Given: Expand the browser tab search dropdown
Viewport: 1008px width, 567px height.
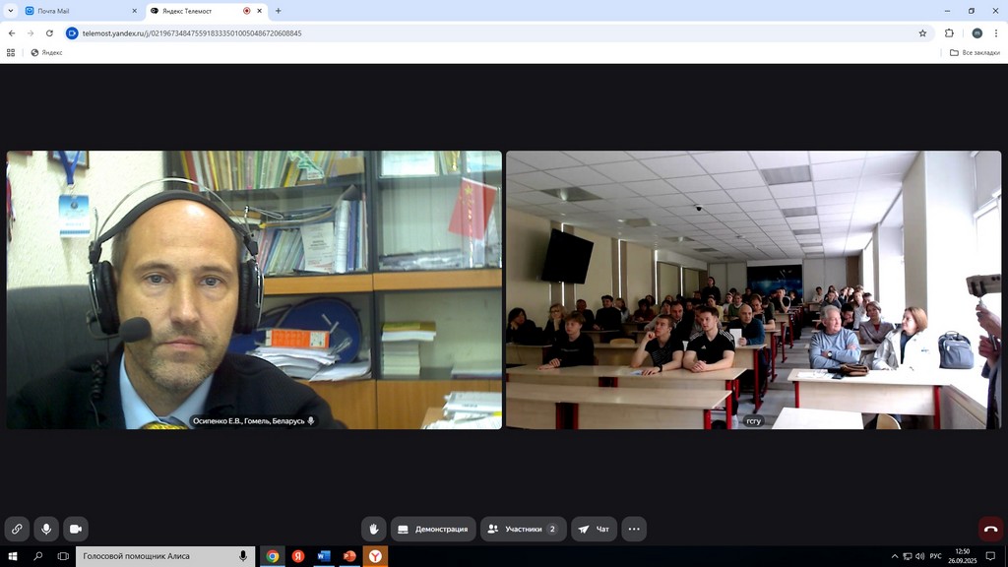Looking at the screenshot, I should pyautogui.click(x=10, y=11).
